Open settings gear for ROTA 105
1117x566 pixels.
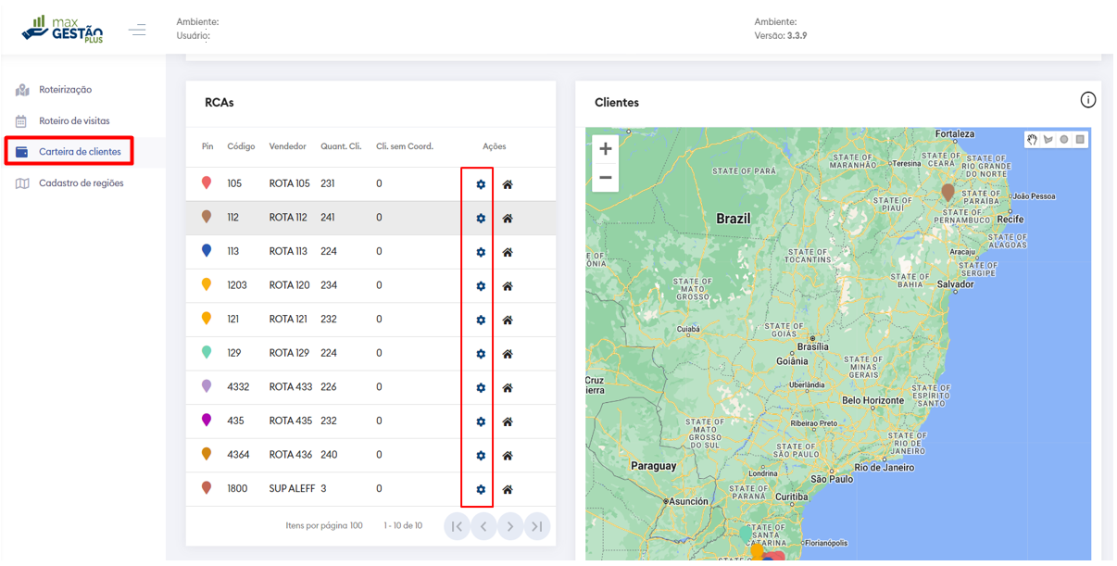coord(480,184)
